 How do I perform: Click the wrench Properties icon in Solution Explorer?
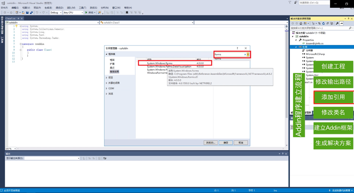pos(337,23)
